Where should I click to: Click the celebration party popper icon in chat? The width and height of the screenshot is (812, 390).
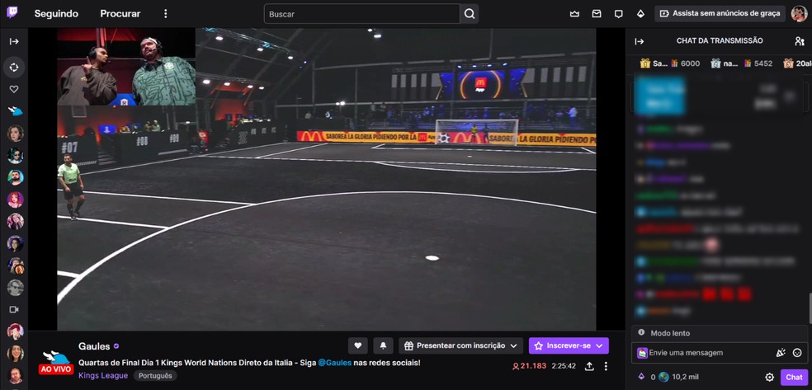pos(781,353)
